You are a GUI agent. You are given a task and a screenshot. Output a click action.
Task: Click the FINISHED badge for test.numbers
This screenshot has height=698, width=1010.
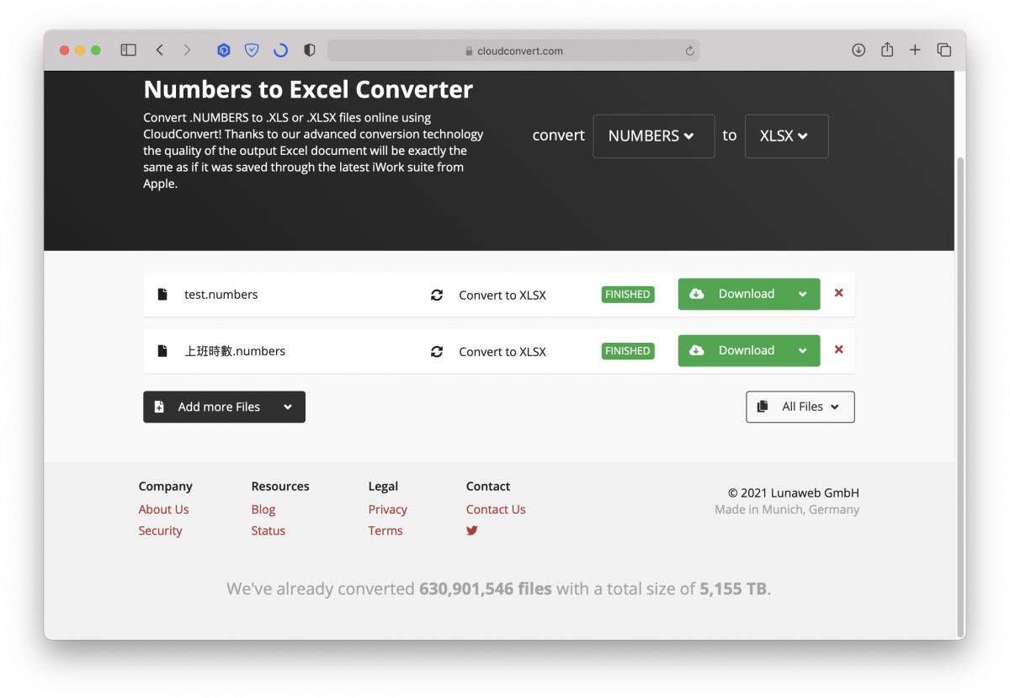click(x=628, y=295)
